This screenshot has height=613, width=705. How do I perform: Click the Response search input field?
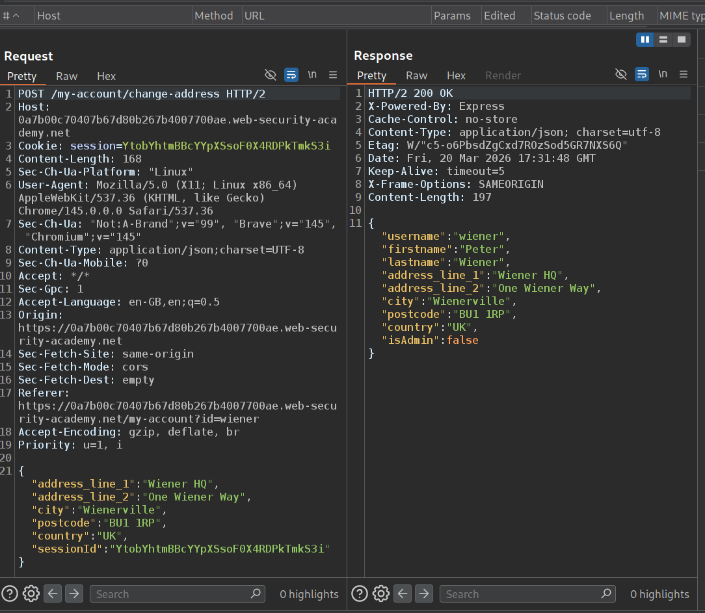pos(520,593)
